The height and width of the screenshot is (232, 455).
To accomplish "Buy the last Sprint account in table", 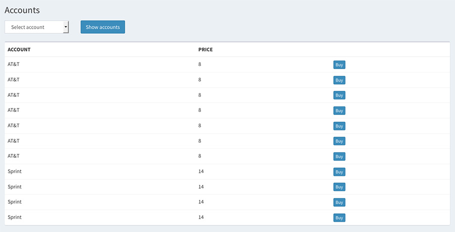I will pyautogui.click(x=339, y=218).
